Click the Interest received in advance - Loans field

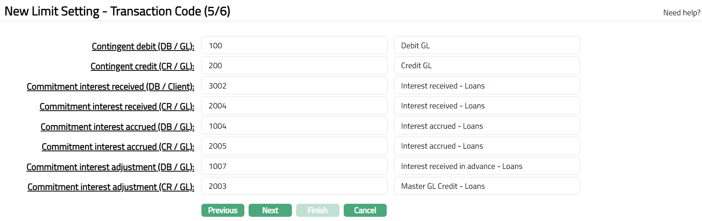point(486,166)
